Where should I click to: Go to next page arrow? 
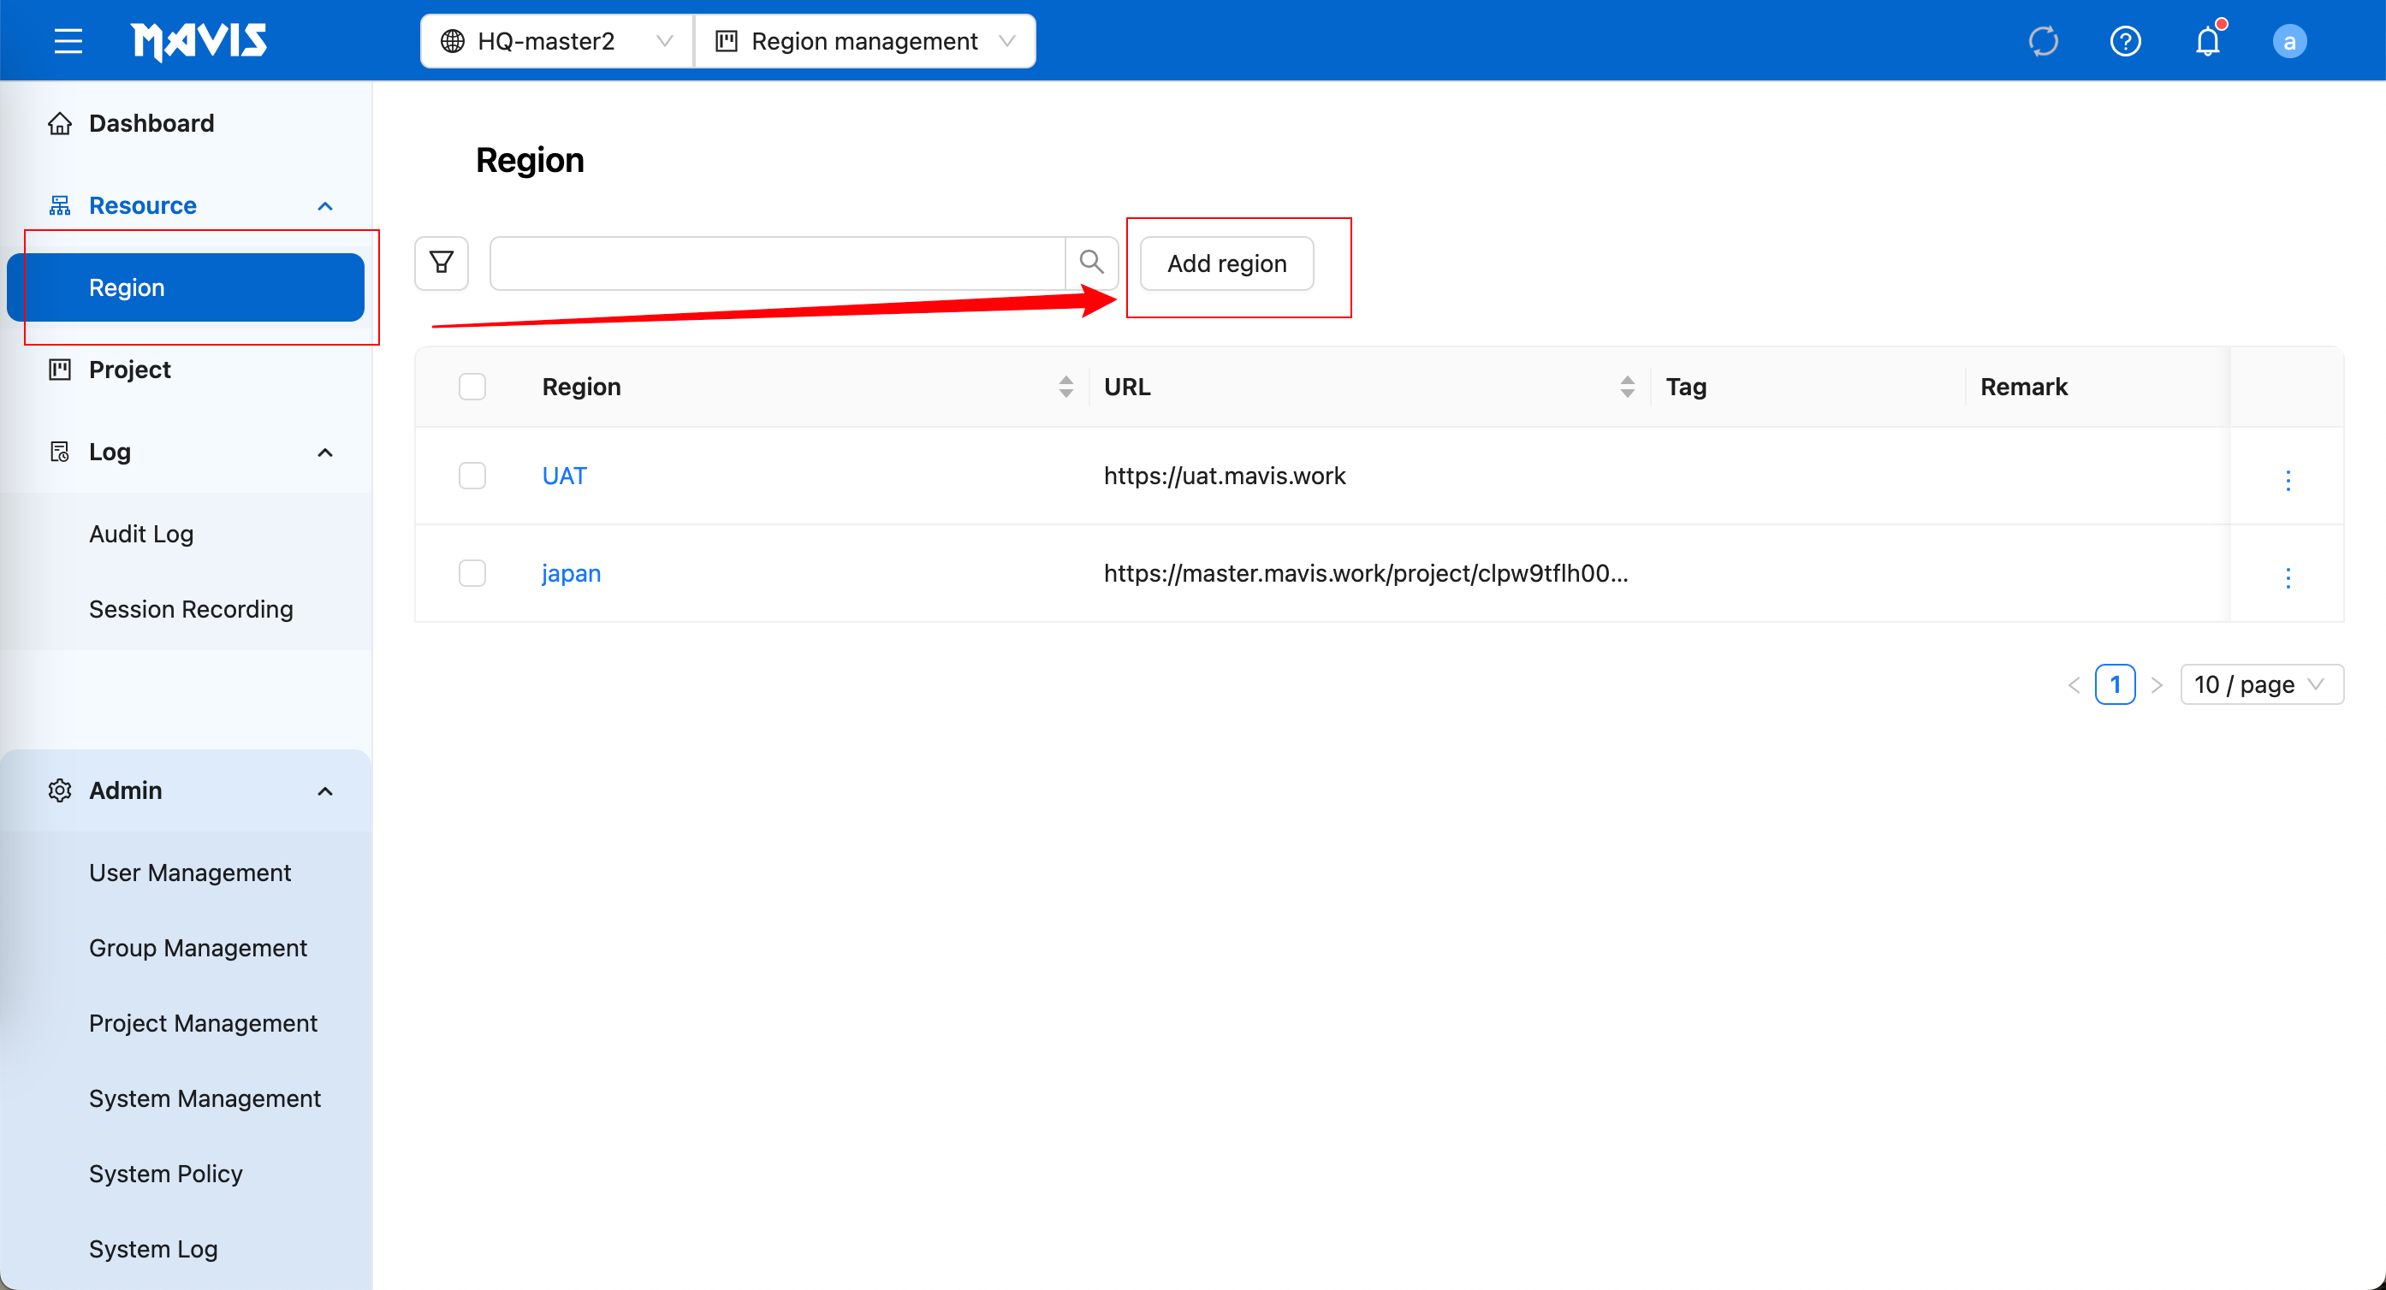(x=2157, y=684)
